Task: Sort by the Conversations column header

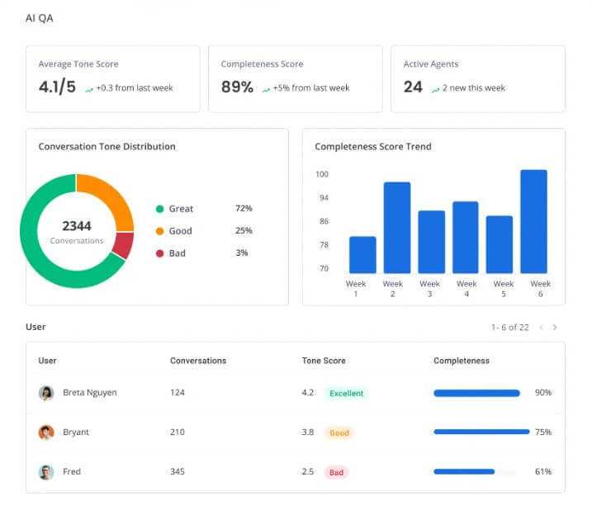Action: click(198, 361)
